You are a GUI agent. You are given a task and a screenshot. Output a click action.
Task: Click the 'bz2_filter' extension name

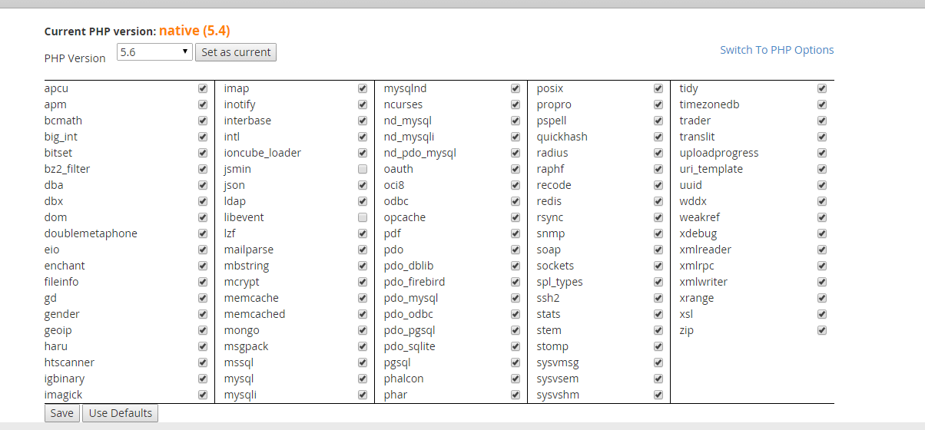click(67, 169)
